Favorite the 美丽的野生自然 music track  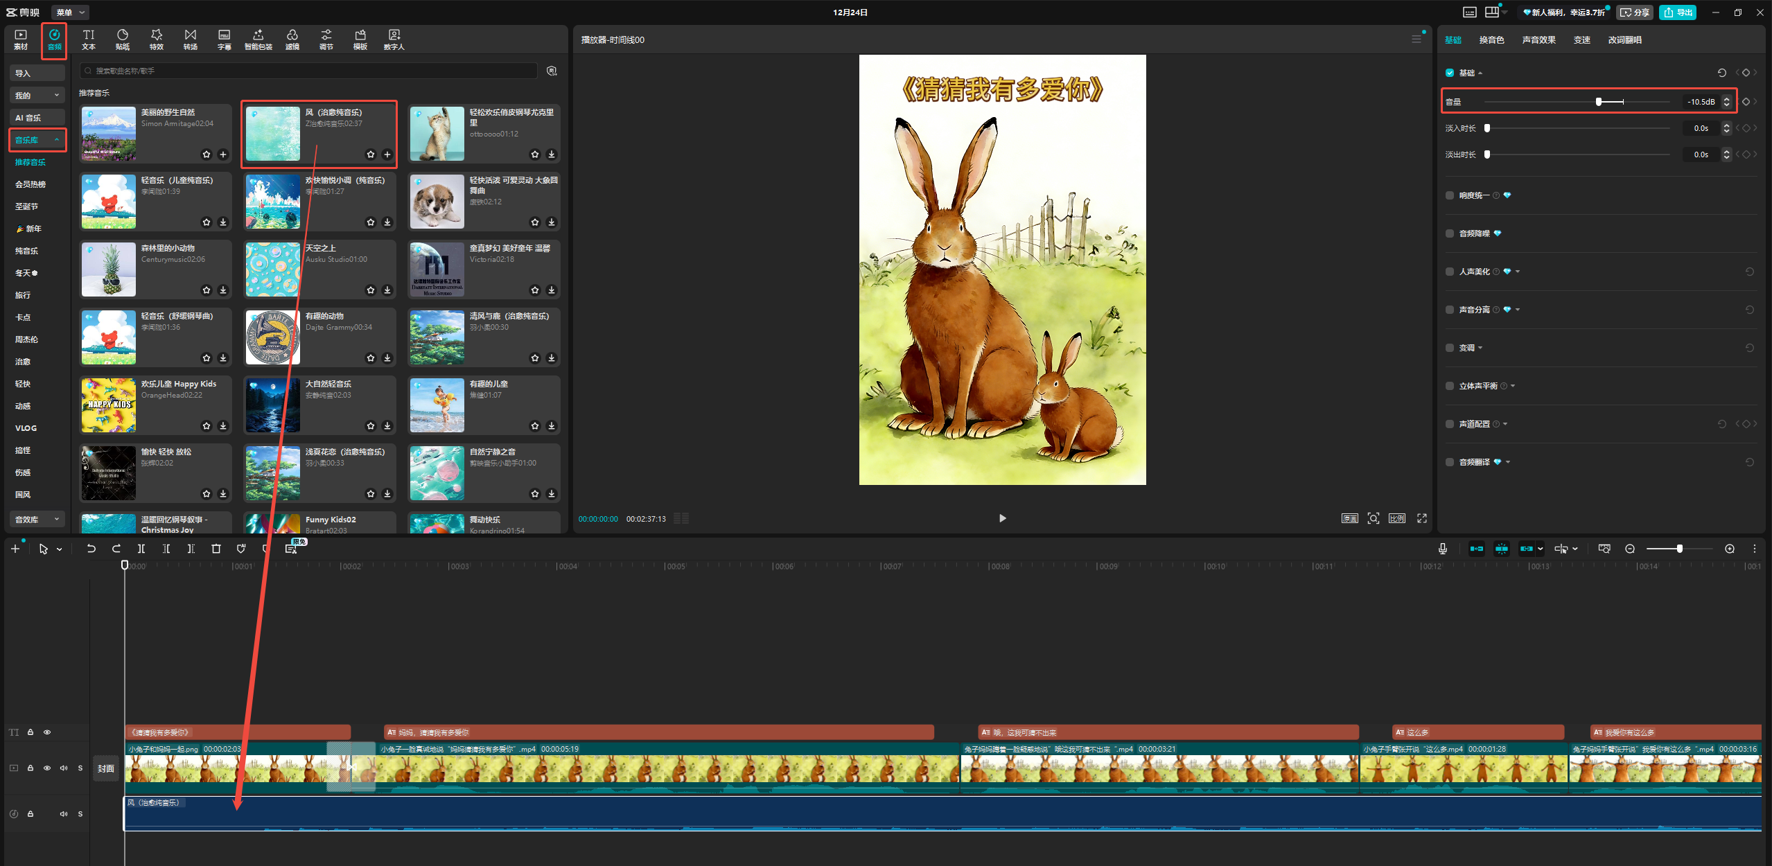(207, 154)
